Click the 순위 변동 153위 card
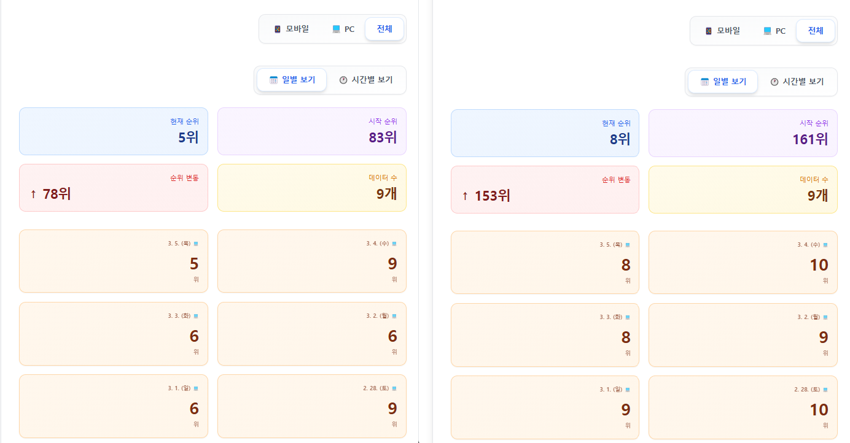The height and width of the screenshot is (443, 850). (x=545, y=190)
